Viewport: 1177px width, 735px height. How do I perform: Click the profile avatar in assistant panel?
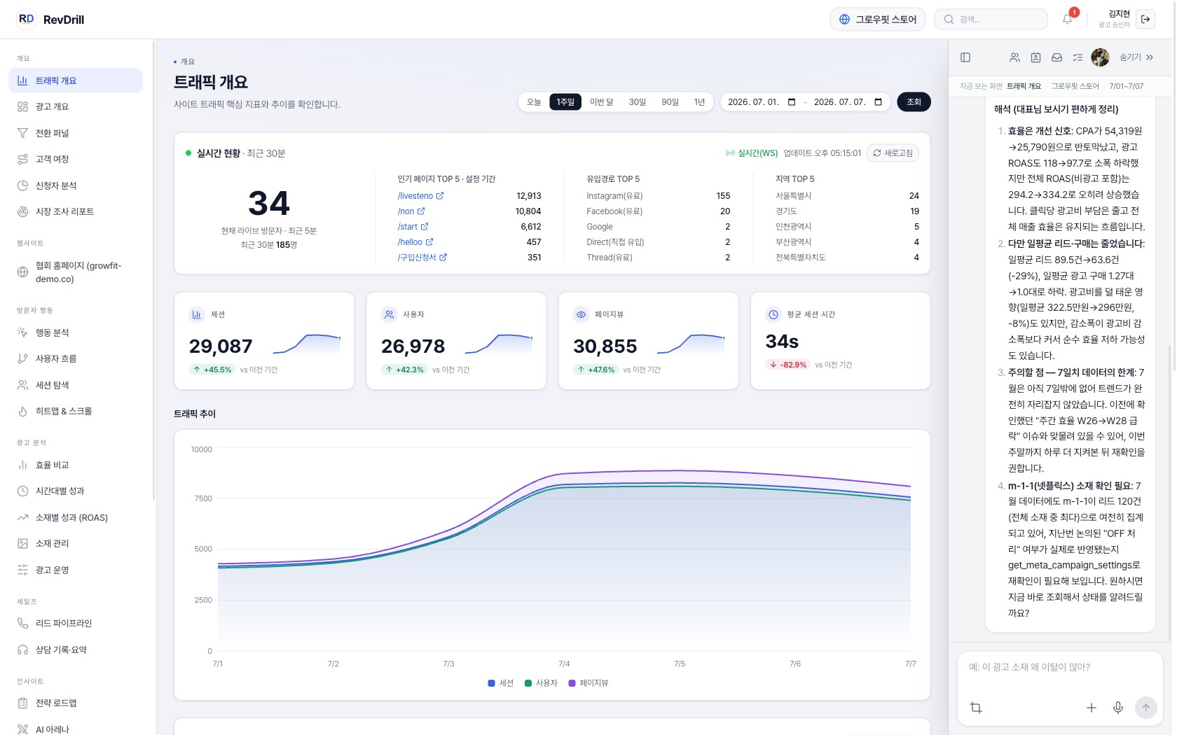coord(1100,57)
